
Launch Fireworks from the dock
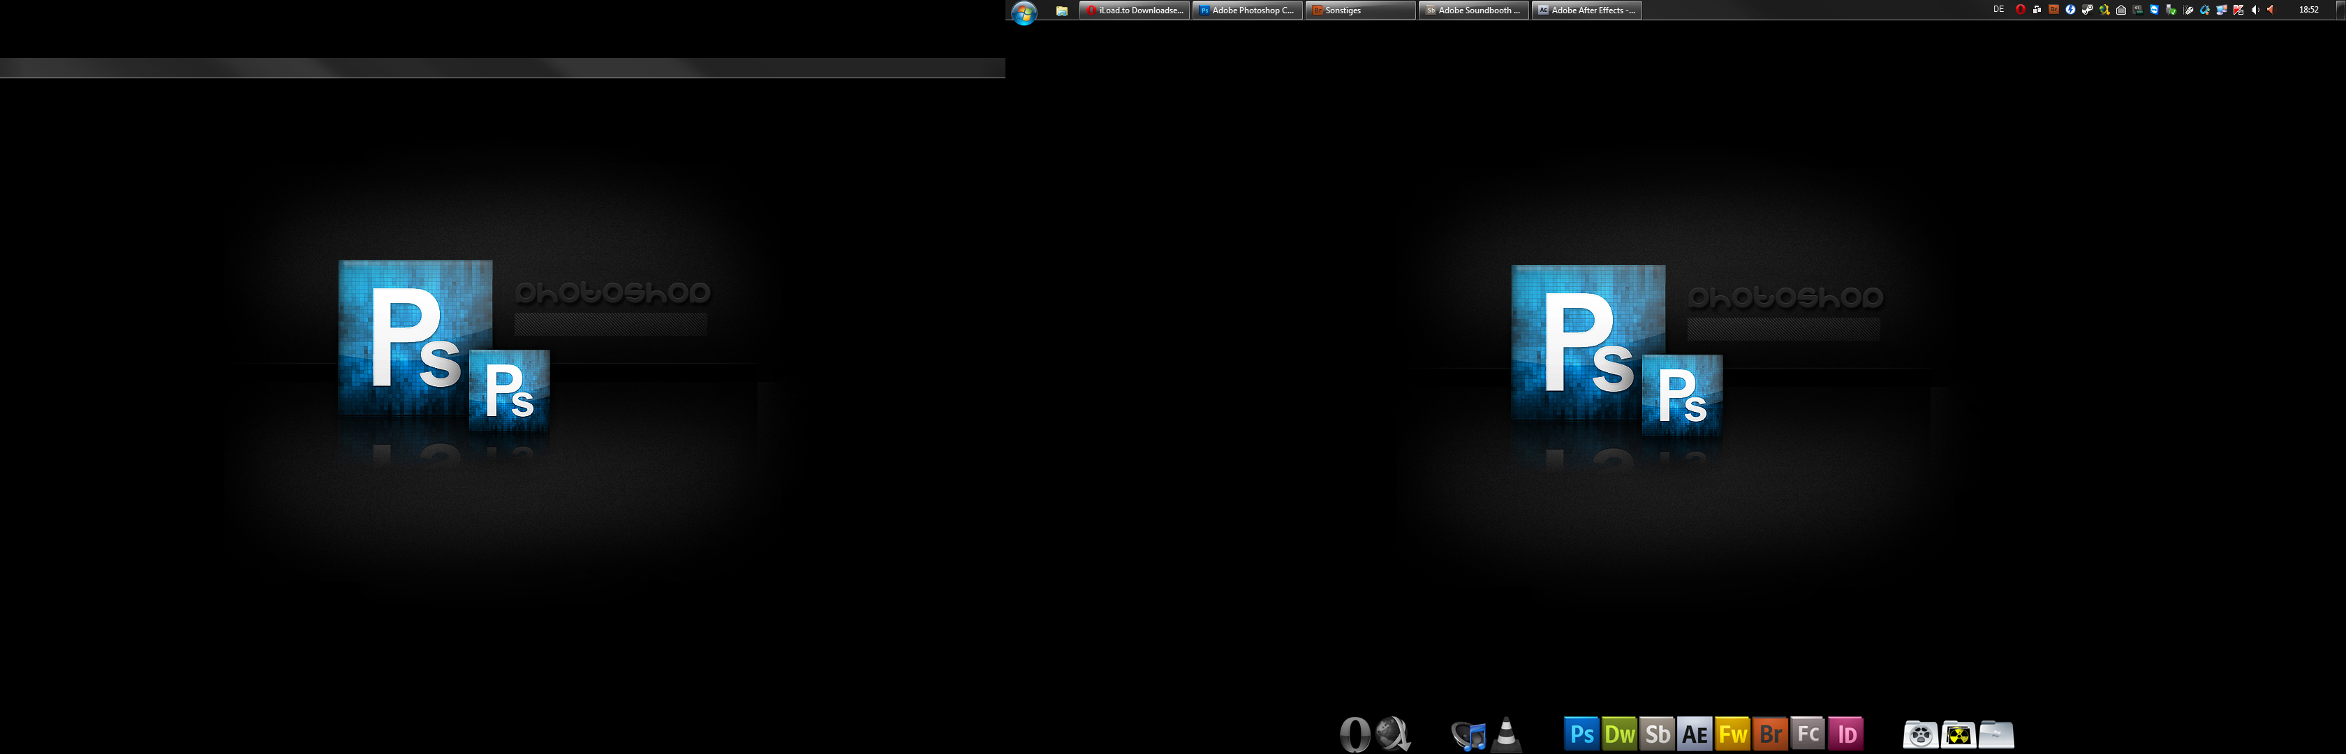tap(1732, 733)
